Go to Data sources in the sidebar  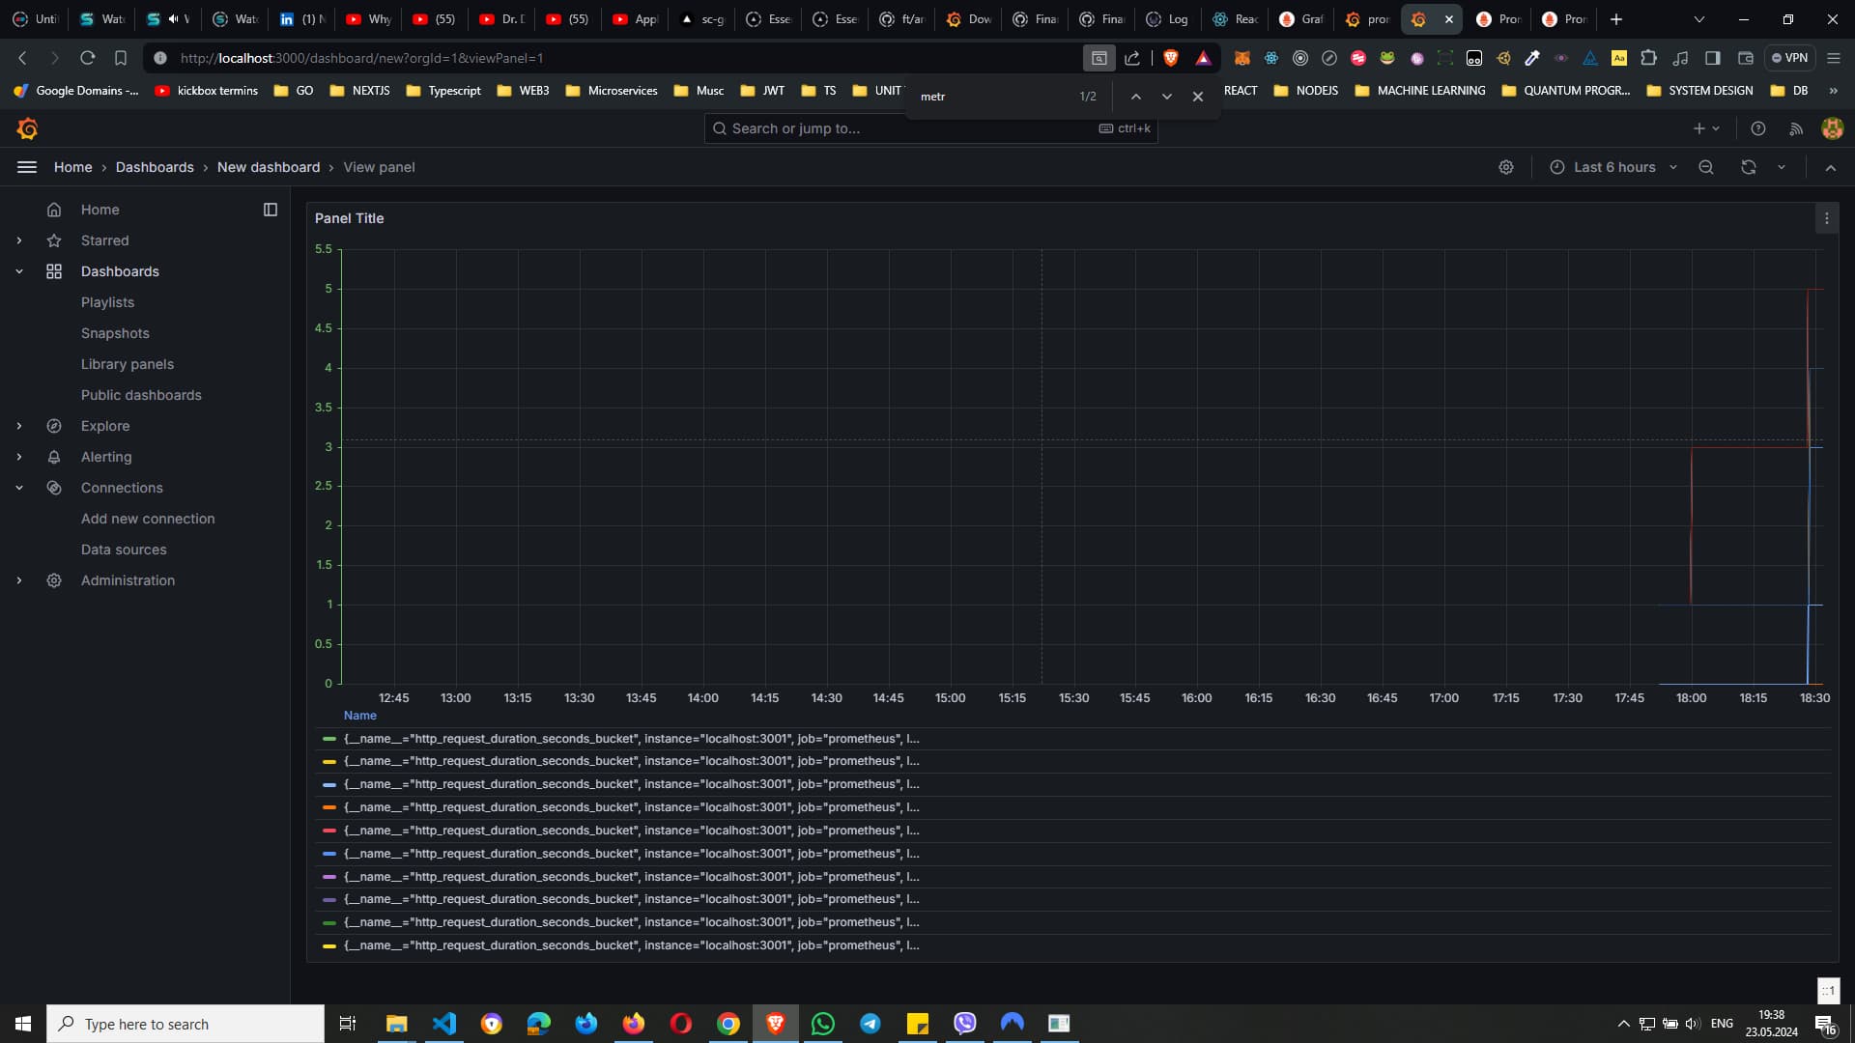coord(124,550)
